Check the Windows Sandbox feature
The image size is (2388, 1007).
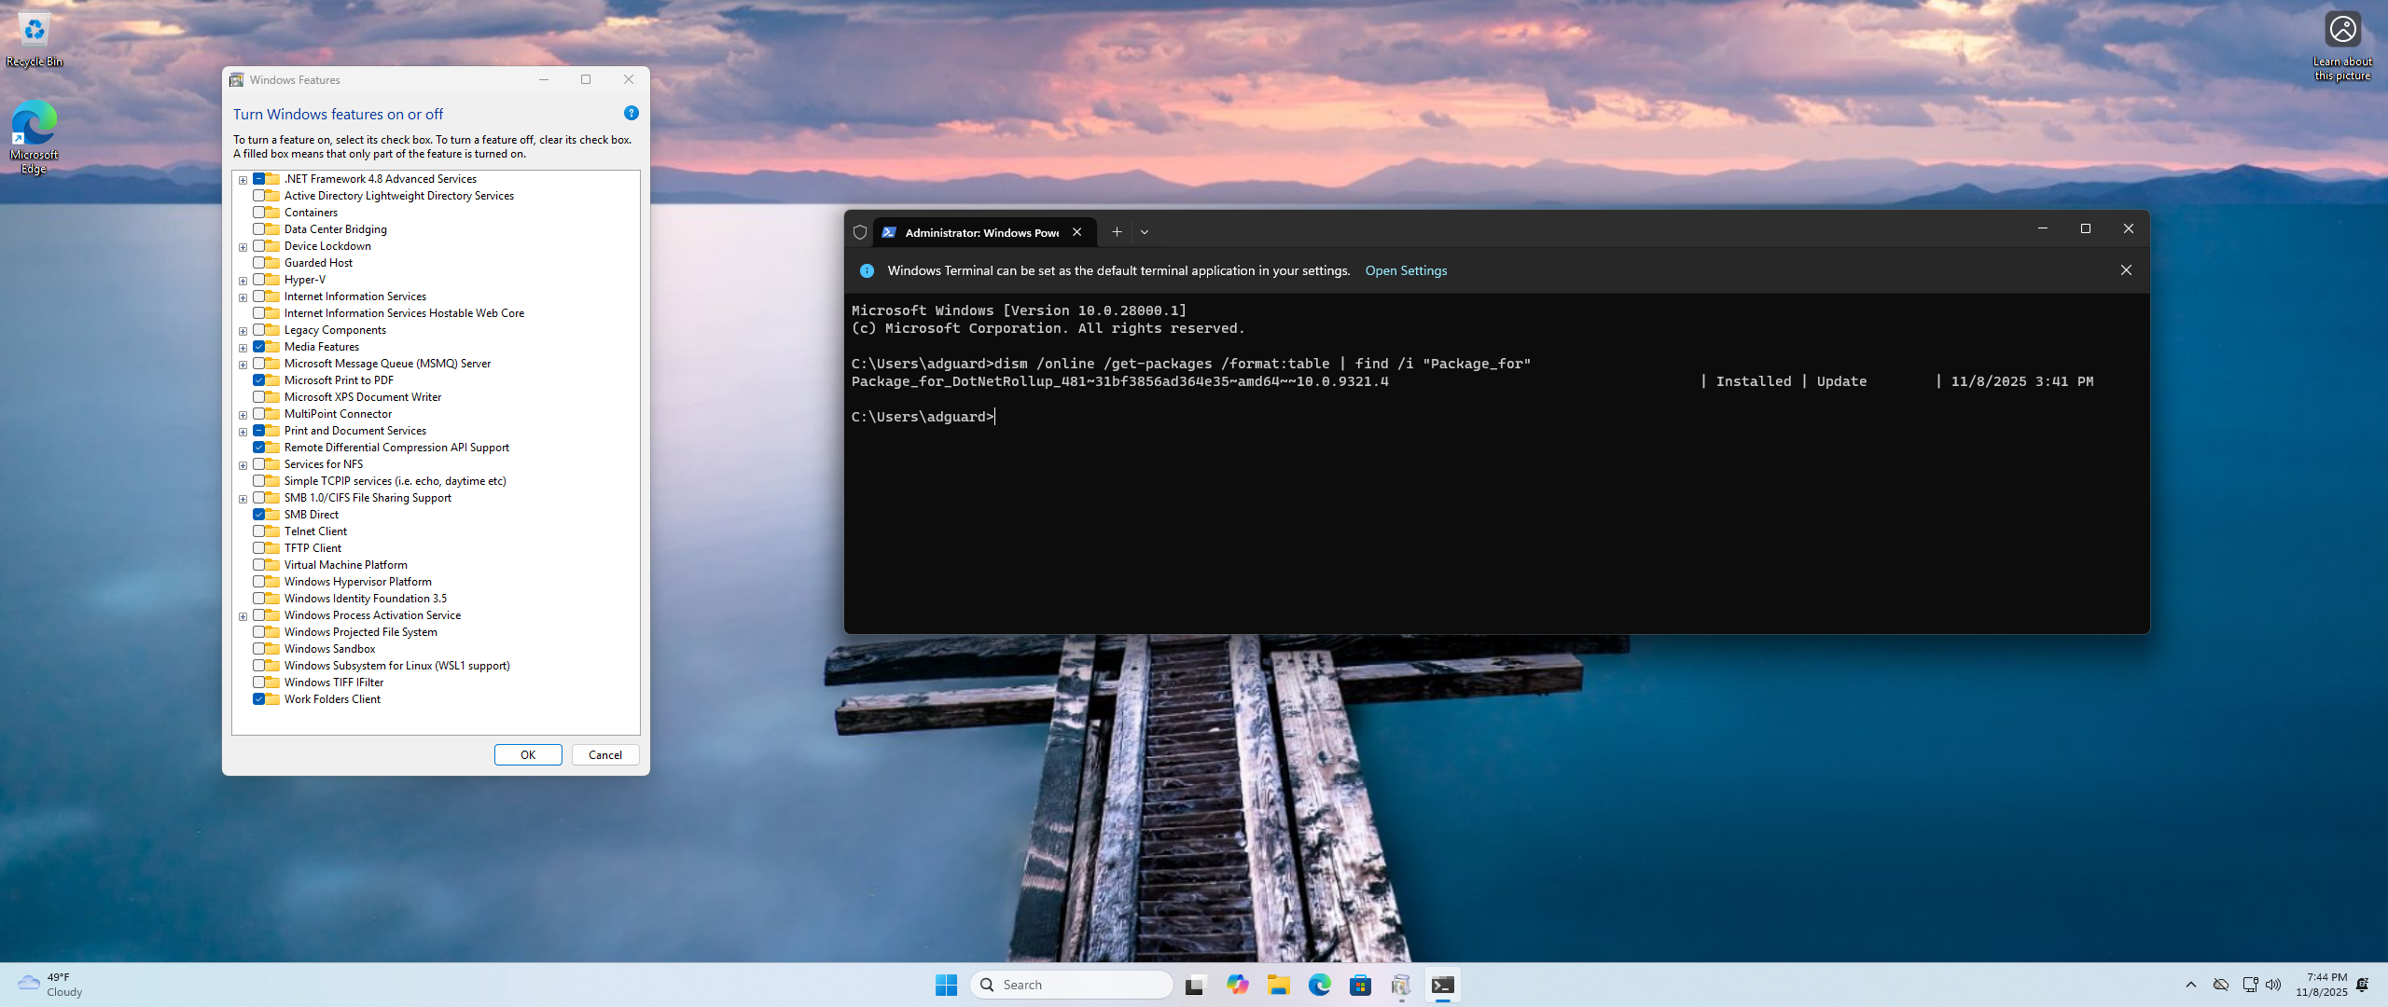pos(259,649)
